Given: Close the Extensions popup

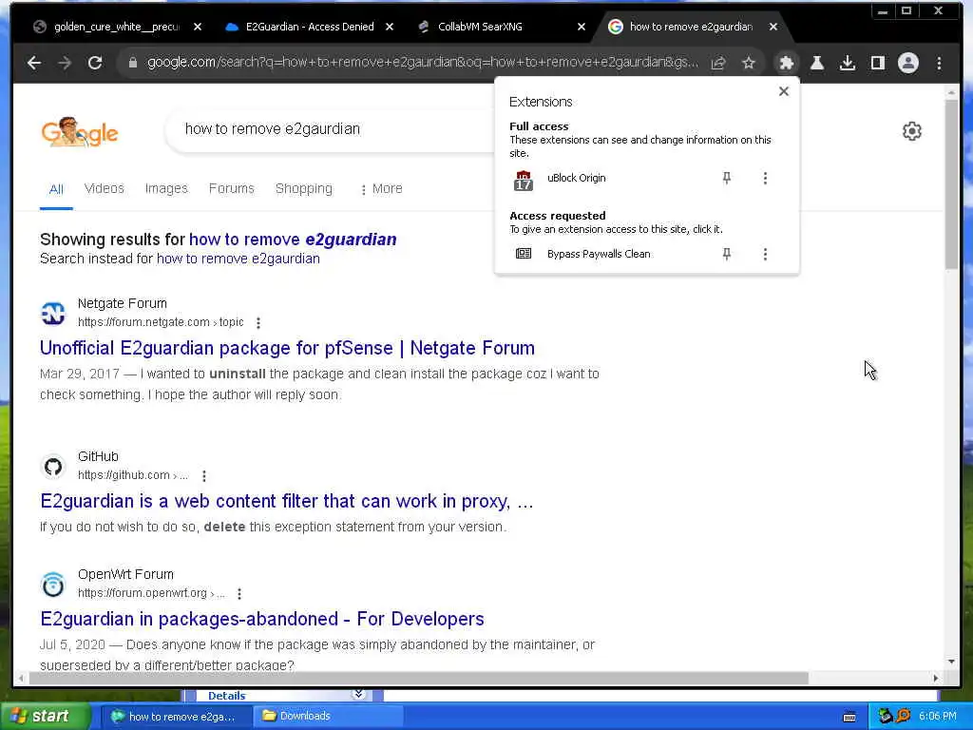Looking at the screenshot, I should point(784,91).
